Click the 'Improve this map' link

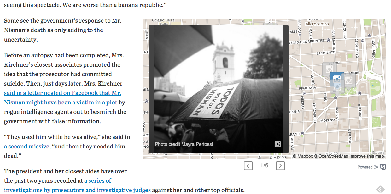click(367, 156)
